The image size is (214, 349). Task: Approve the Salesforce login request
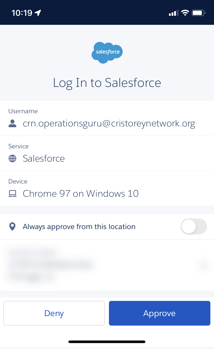click(x=159, y=313)
